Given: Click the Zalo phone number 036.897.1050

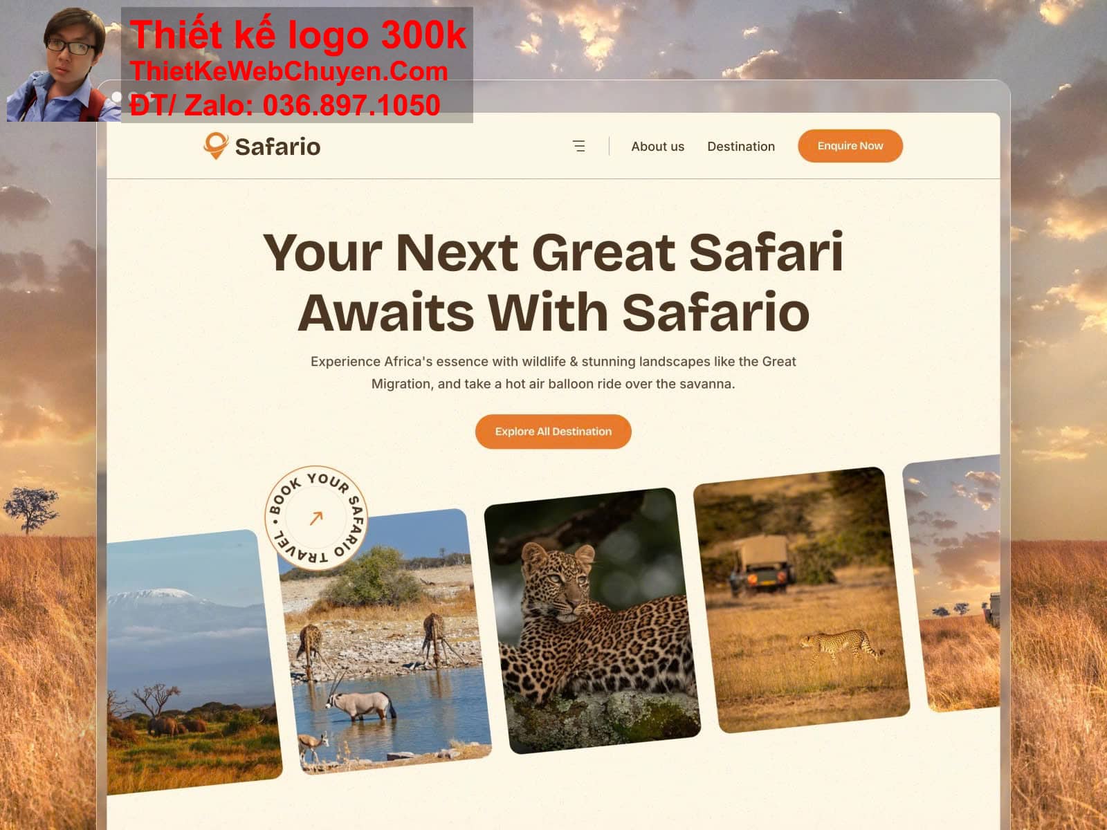Looking at the screenshot, I should click(351, 105).
